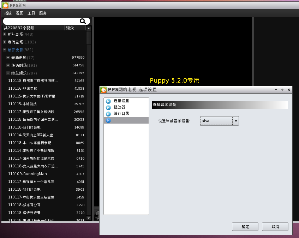Select video 110109-RunningMan

pos(28,174)
